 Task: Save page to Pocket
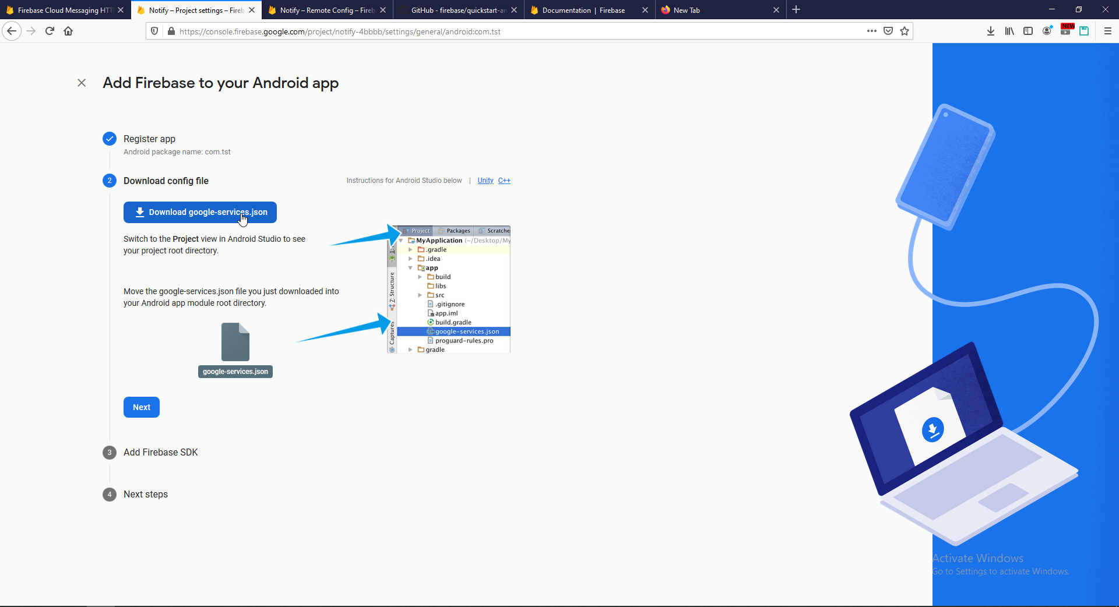coord(888,31)
